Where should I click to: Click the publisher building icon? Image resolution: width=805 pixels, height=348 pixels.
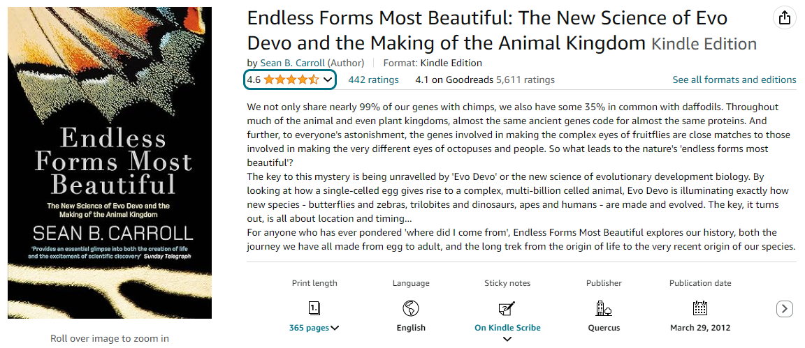click(604, 308)
